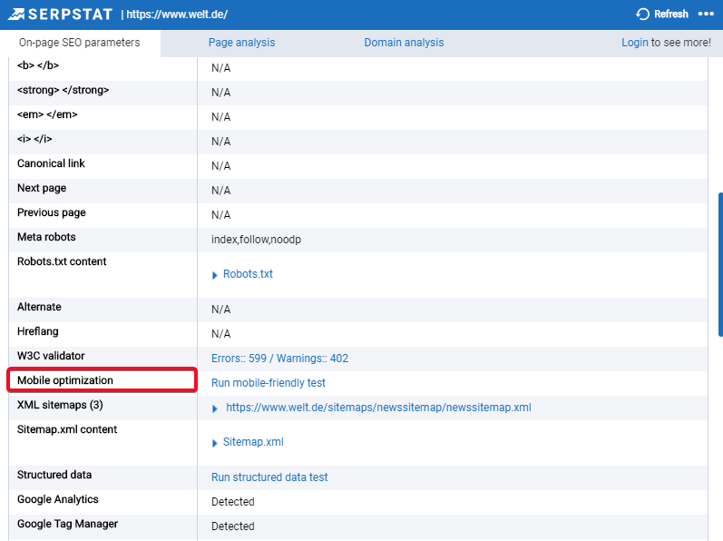This screenshot has width=723, height=541.
Task: Open the Robots.txt link
Action: 248,274
